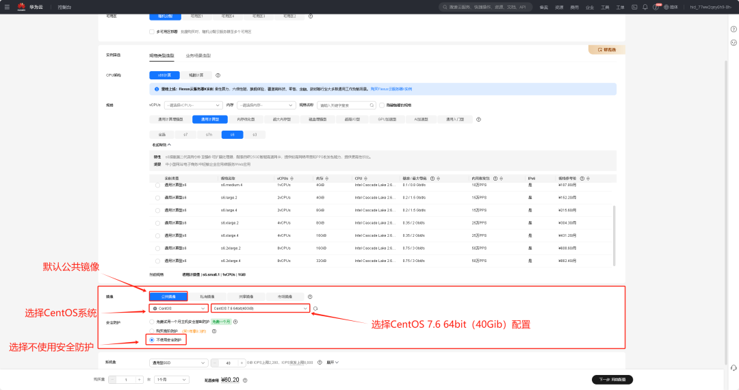
Task: Select the s6.xlarge.2 flavor radio
Action: (157, 223)
